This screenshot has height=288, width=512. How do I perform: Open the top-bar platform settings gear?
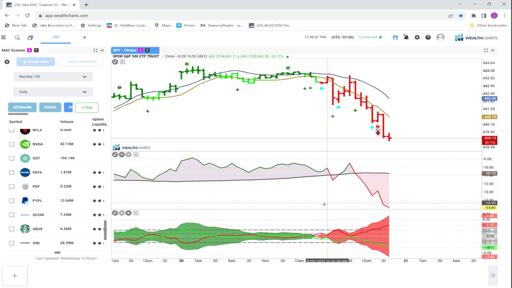tap(417, 38)
